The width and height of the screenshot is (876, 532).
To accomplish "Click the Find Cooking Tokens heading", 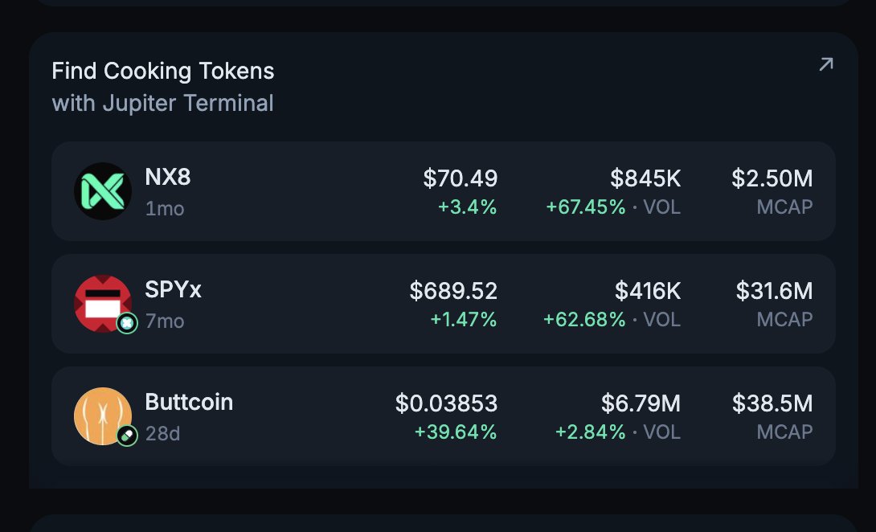I will tap(163, 71).
